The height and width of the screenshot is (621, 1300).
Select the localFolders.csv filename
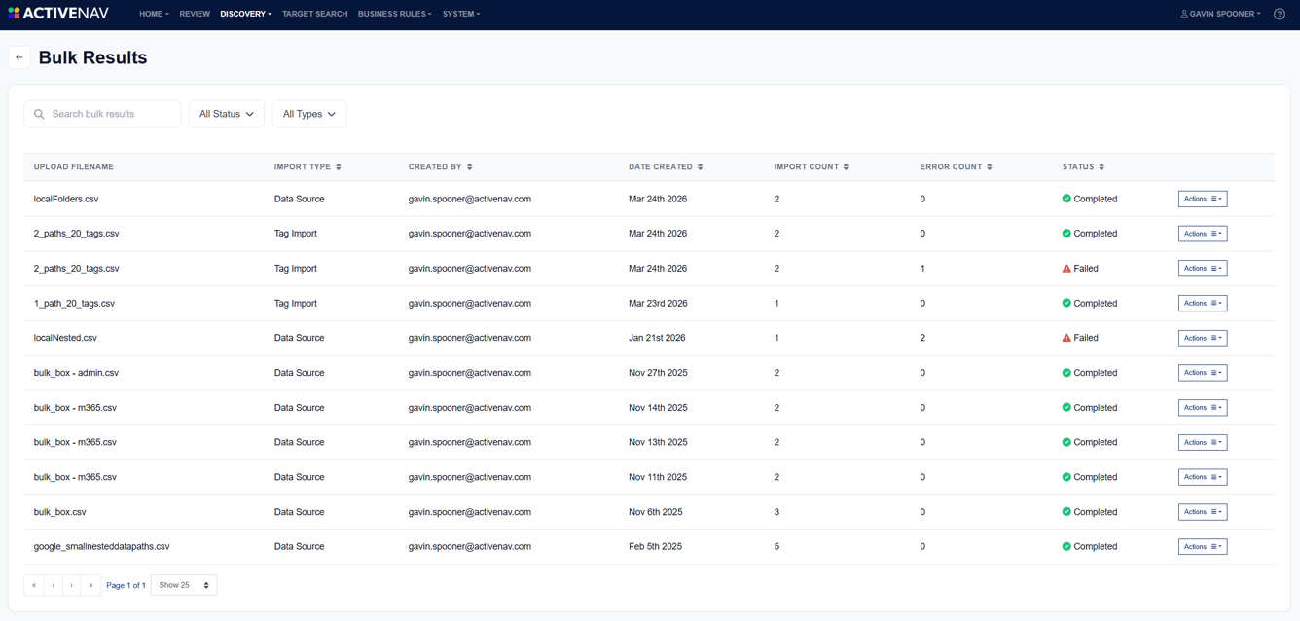coord(66,199)
